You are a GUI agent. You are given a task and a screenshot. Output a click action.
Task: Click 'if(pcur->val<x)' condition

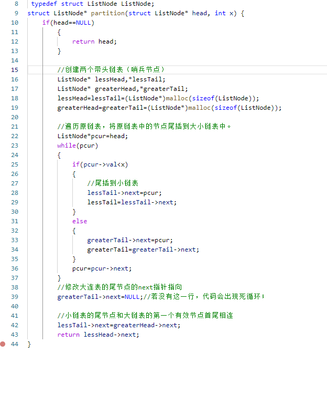point(100,164)
